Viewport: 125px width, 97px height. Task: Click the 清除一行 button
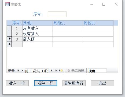pyautogui.click(x=46, y=83)
